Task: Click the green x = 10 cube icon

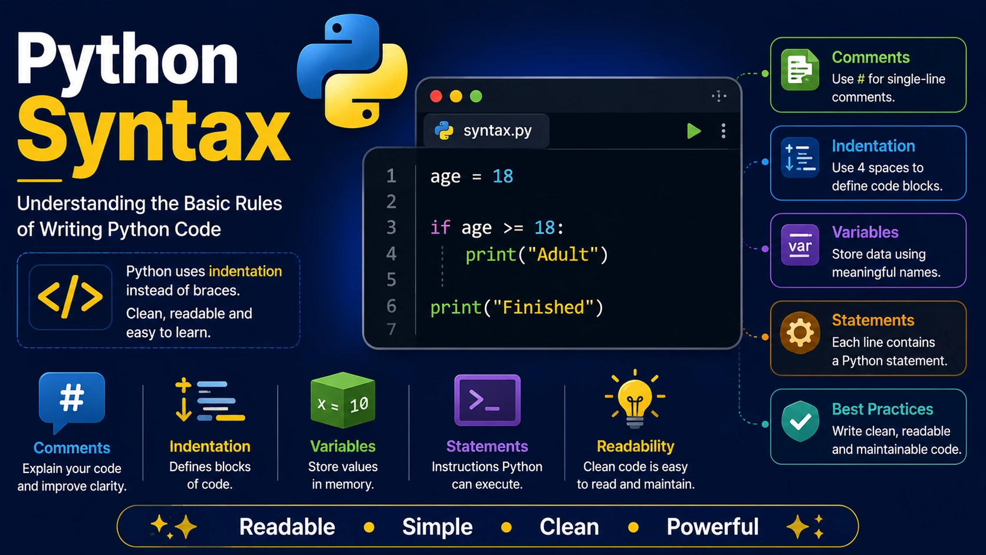Action: click(x=343, y=401)
